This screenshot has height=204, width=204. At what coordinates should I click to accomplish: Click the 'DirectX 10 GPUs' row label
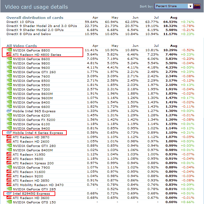click(20, 22)
